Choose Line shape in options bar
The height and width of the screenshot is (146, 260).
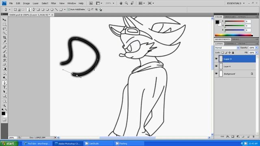pyautogui.click(x=56, y=10)
